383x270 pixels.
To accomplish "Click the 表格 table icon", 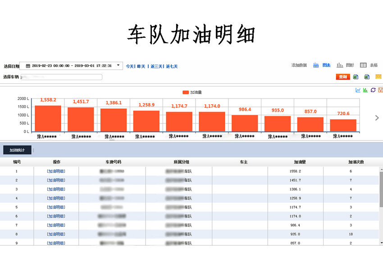I will click(x=363, y=65).
